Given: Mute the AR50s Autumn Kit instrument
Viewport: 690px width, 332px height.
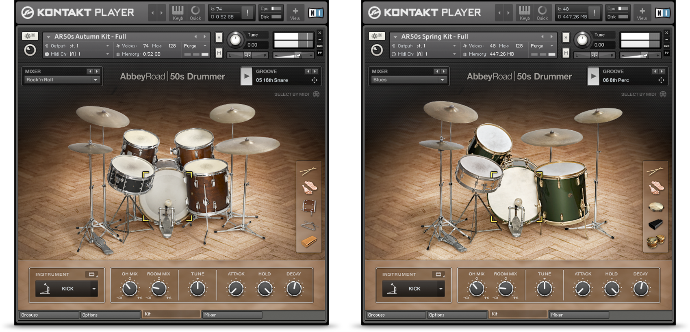Looking at the screenshot, I should 219,53.
